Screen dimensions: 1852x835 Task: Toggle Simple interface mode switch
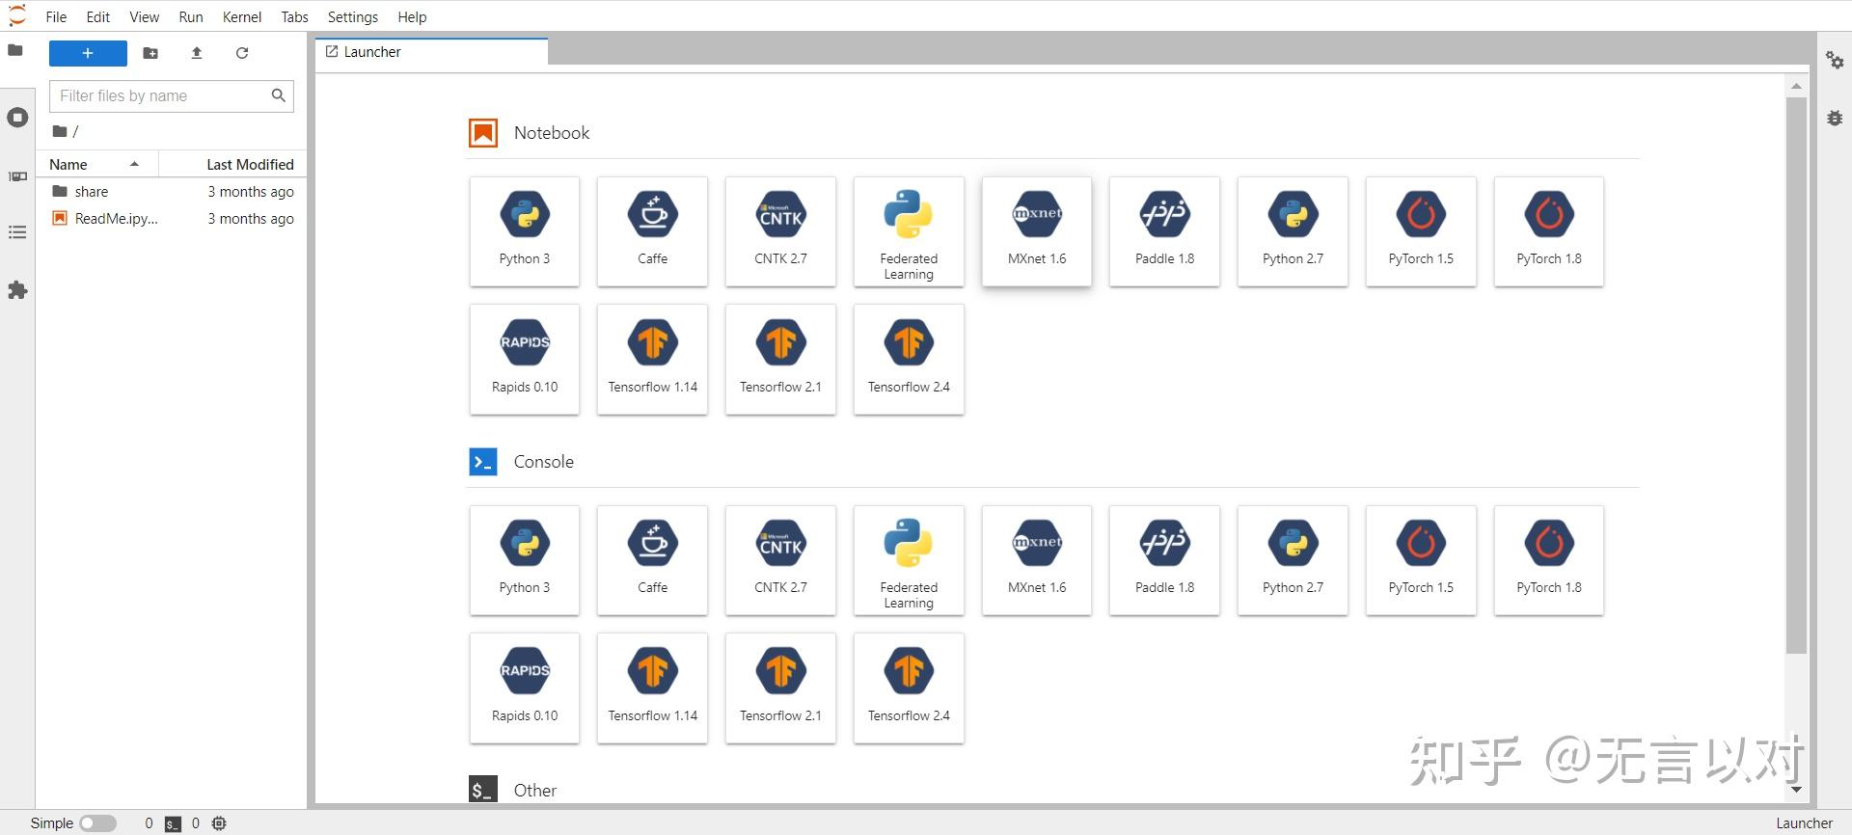click(x=97, y=823)
